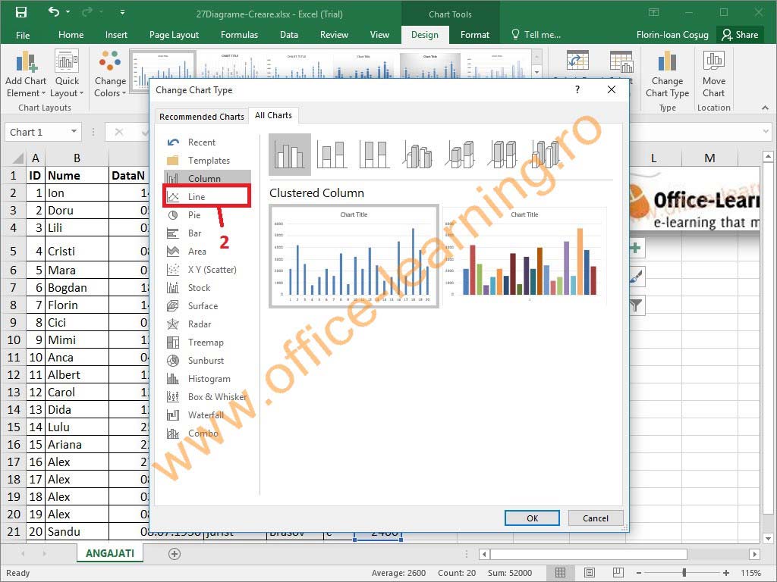Choose the multicolor clustered column preview thumbnail
This screenshot has height=582, width=777.
tap(524, 256)
